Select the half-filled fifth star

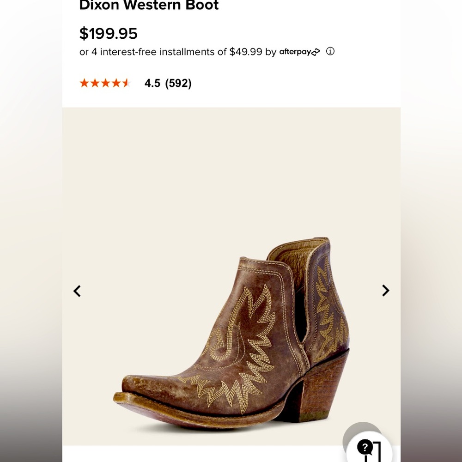coord(126,83)
